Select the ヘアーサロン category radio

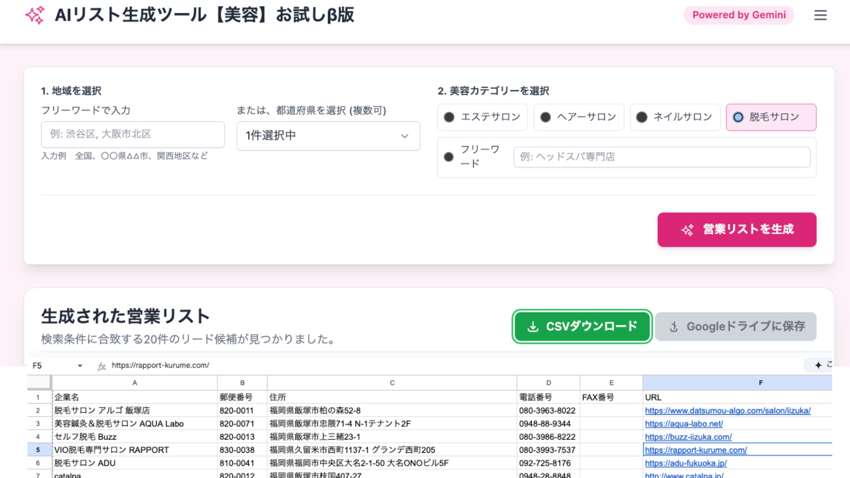tap(545, 117)
